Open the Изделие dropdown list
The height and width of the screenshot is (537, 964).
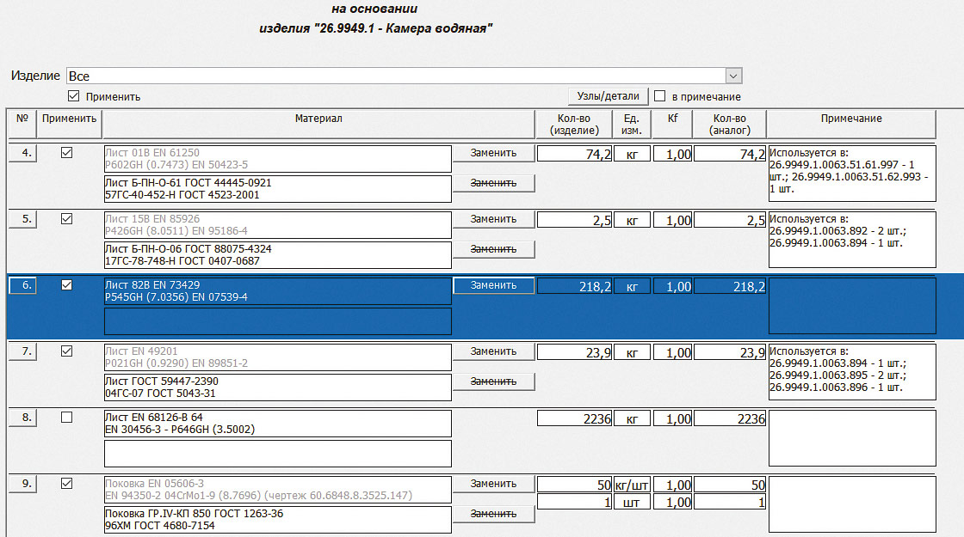click(x=733, y=76)
